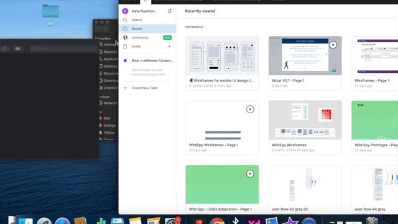Click the Recently viewed heading
This screenshot has height=224, width=398.
pos(200,11)
